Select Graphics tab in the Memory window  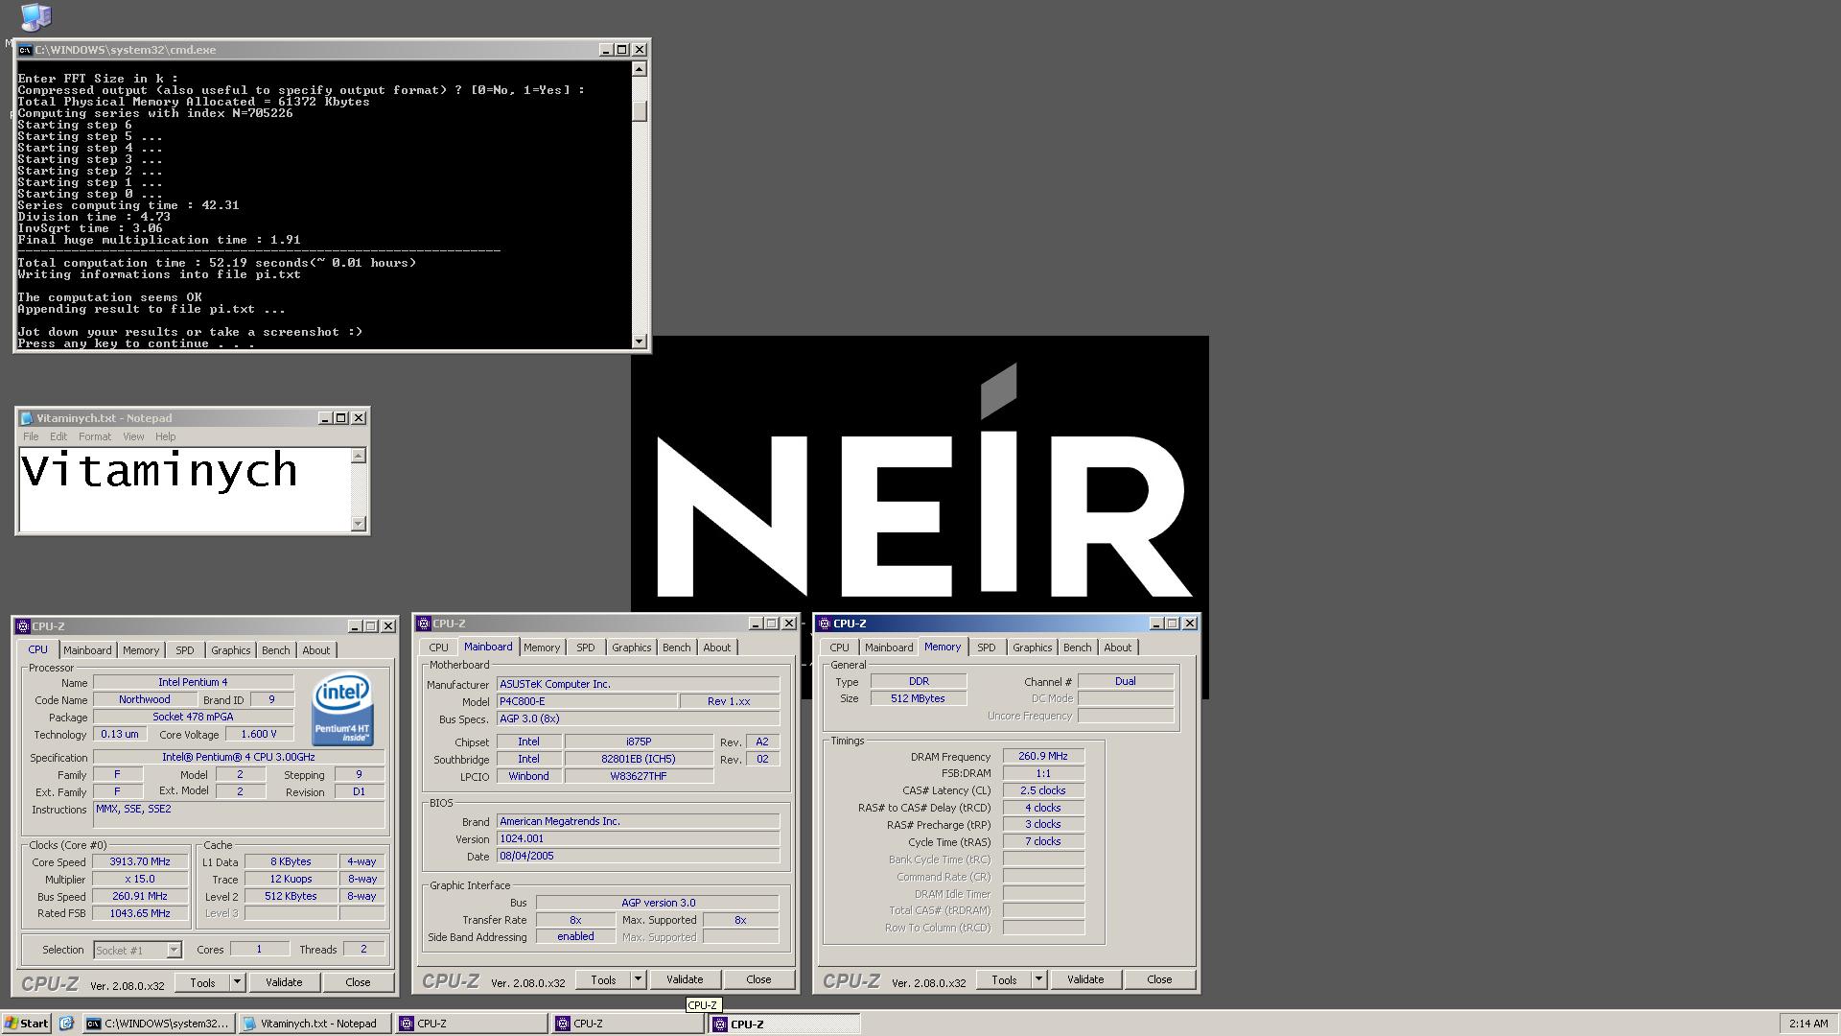1033,647
